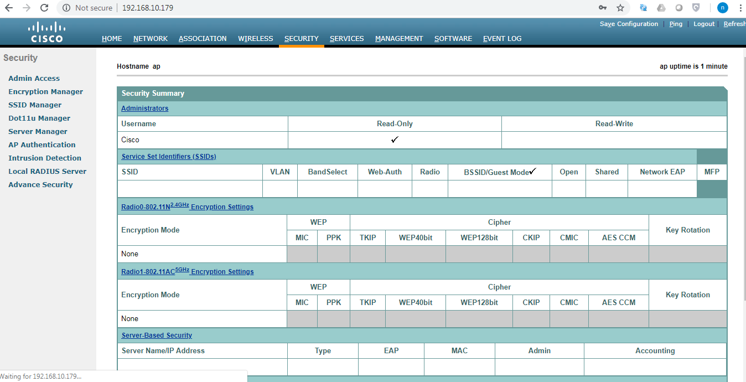Click the Not secure info icon

(x=66, y=8)
